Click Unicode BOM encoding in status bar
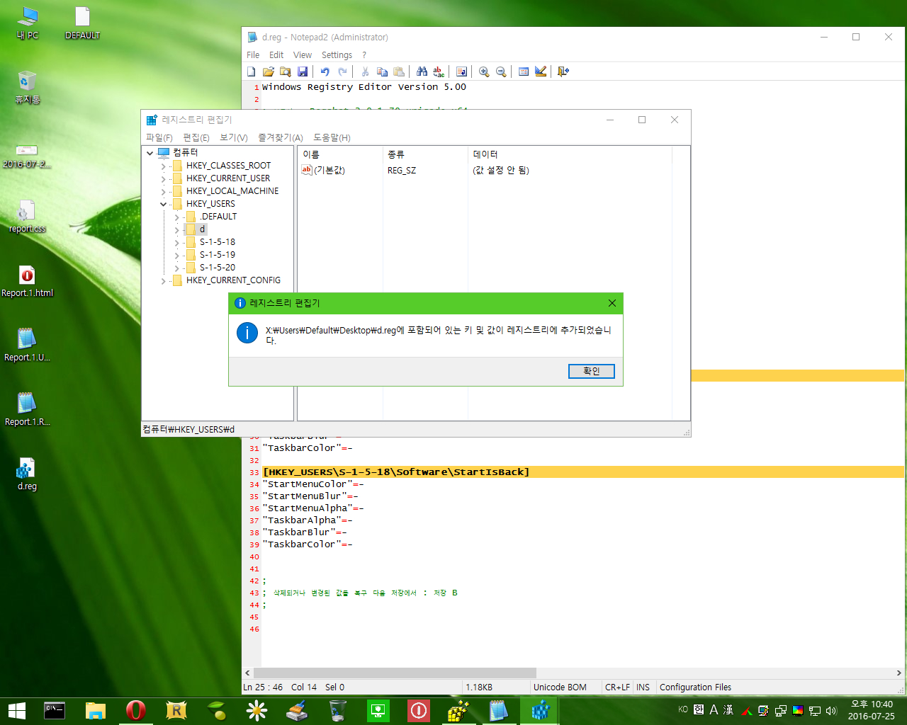This screenshot has height=725, width=907. click(560, 687)
